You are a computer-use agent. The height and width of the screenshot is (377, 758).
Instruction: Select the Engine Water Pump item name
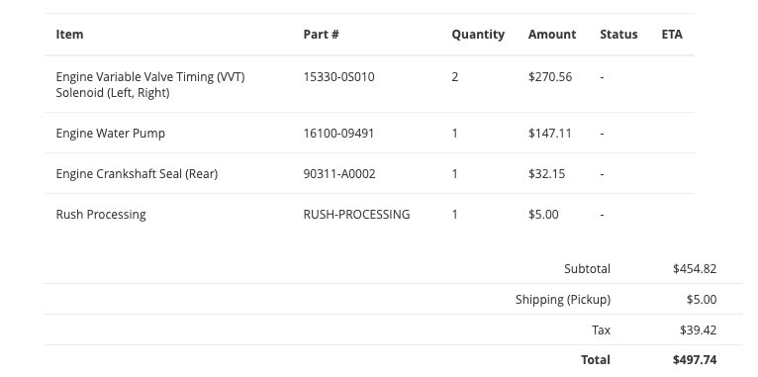tap(110, 134)
